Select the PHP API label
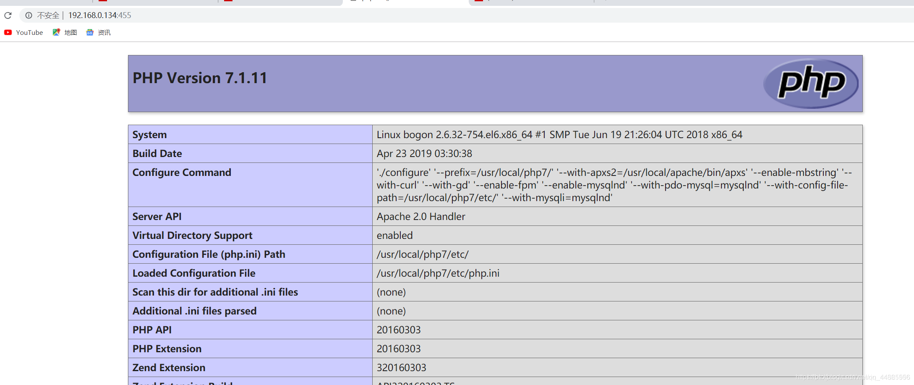 [152, 330]
